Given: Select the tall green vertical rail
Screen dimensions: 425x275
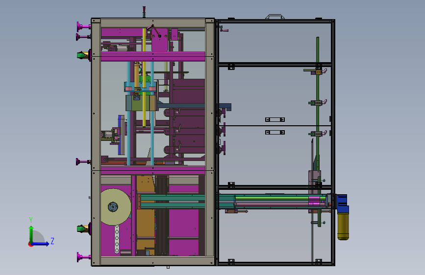Looking at the screenshot, I should [x=318, y=103].
